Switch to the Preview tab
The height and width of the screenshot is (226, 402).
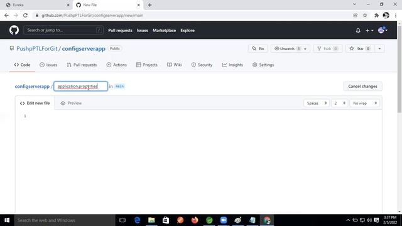click(71, 103)
